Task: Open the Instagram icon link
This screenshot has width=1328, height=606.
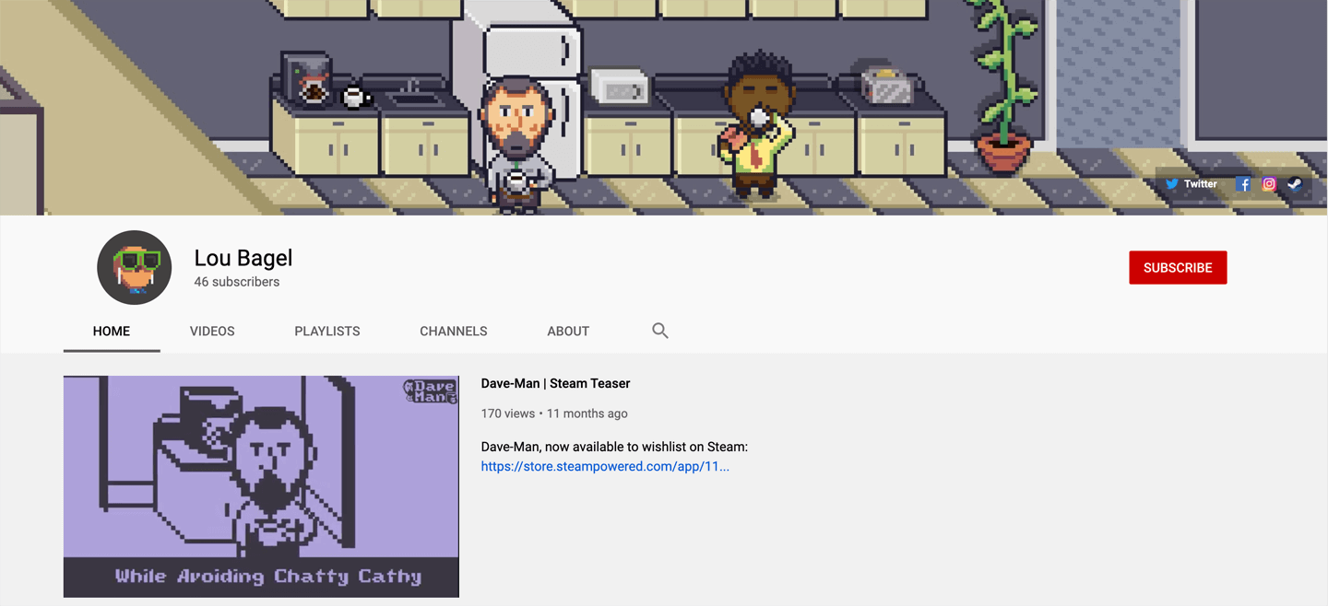Action: pyautogui.click(x=1269, y=184)
